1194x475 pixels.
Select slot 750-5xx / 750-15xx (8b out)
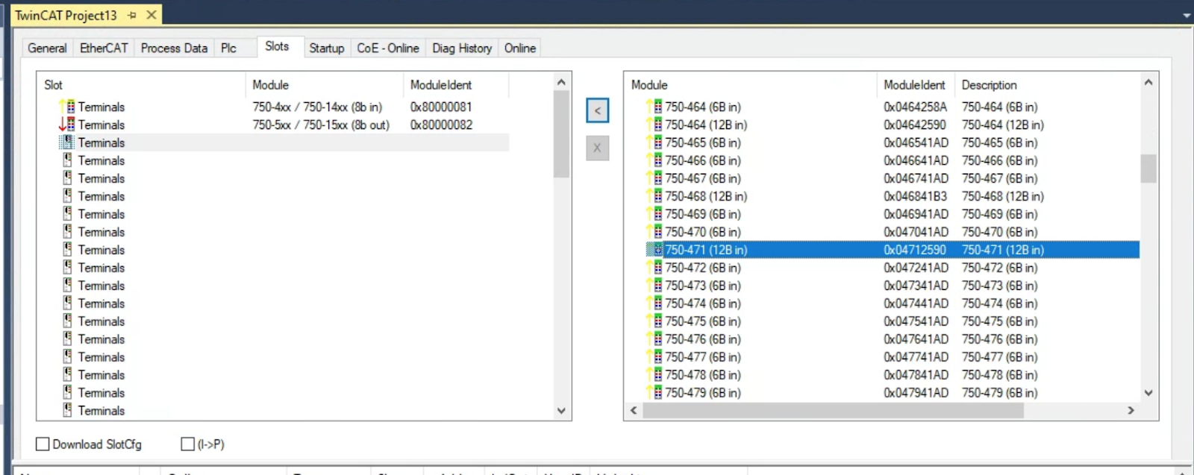coord(321,125)
